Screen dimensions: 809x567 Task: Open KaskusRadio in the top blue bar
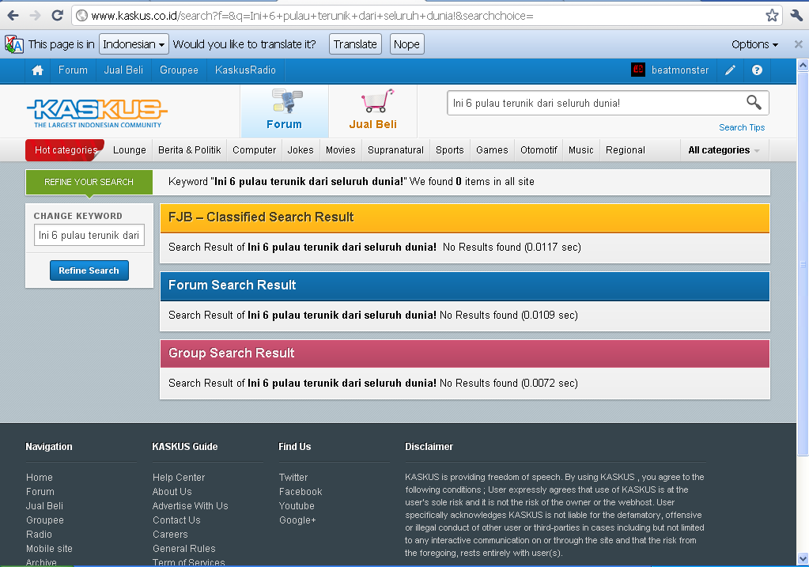[x=245, y=70]
